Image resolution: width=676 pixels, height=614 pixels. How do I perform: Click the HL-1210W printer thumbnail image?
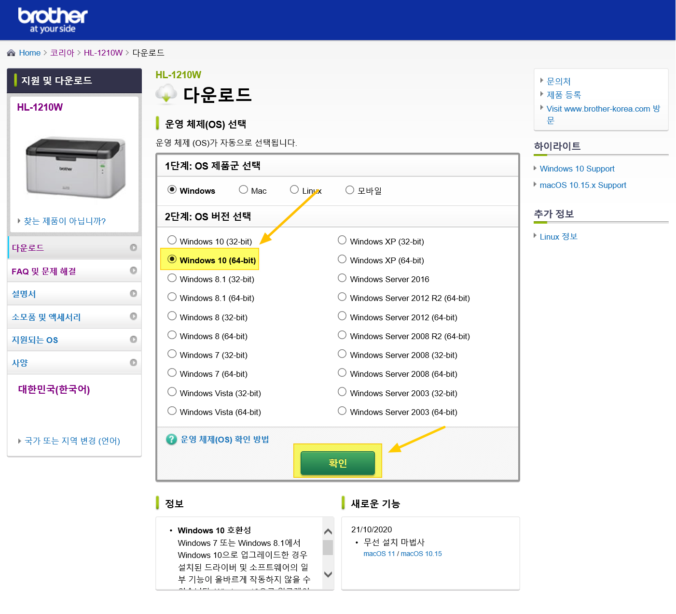[x=75, y=167]
